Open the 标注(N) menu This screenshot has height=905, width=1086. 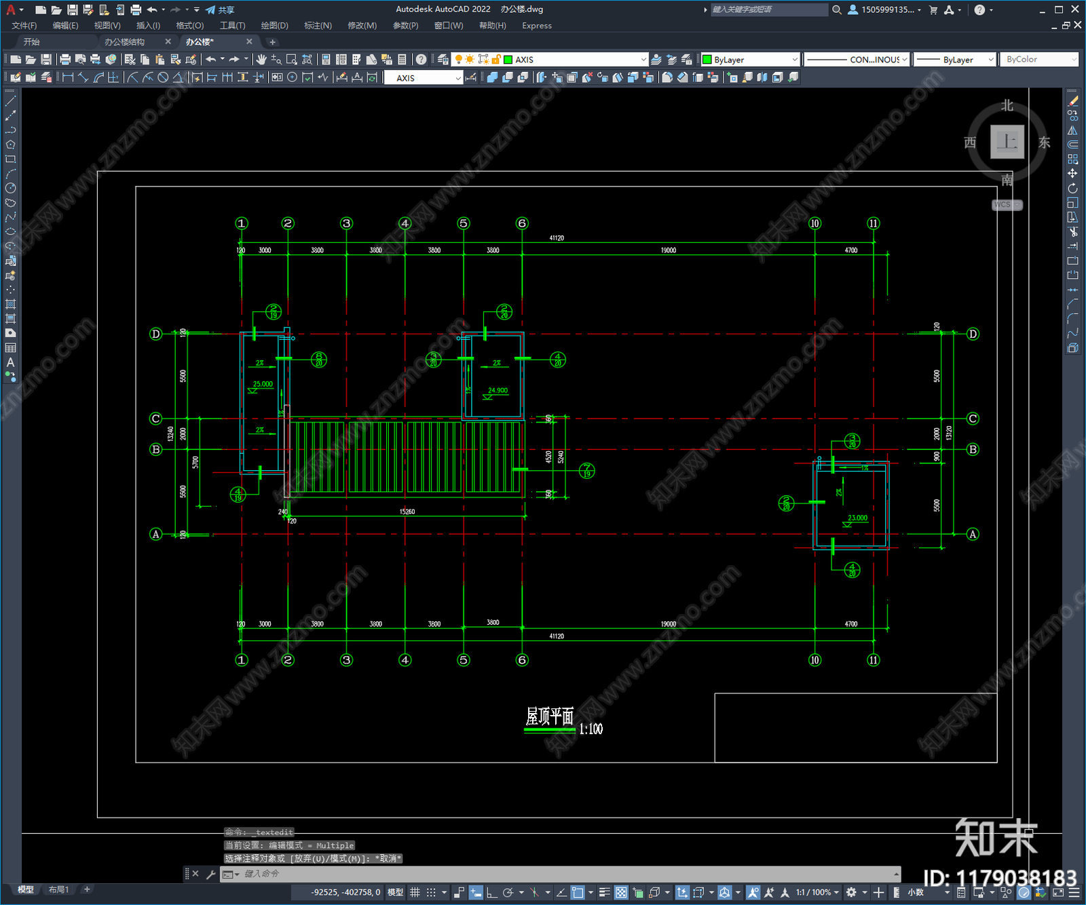[318, 26]
